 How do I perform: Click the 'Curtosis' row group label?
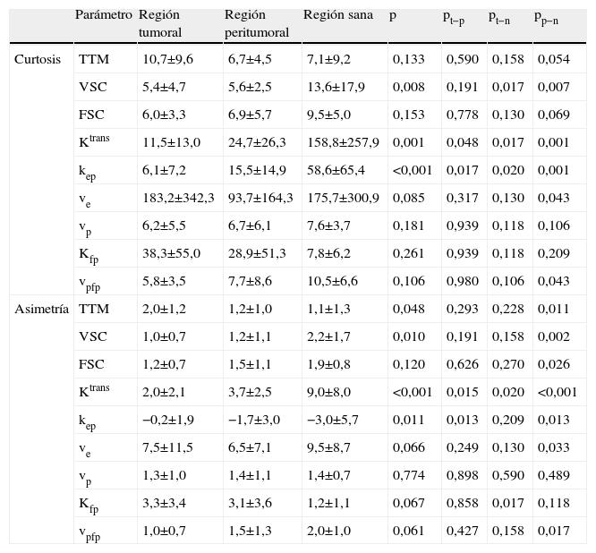(38, 59)
